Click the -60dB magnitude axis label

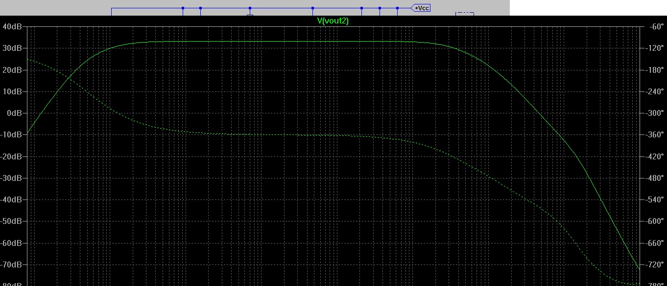[11, 243]
